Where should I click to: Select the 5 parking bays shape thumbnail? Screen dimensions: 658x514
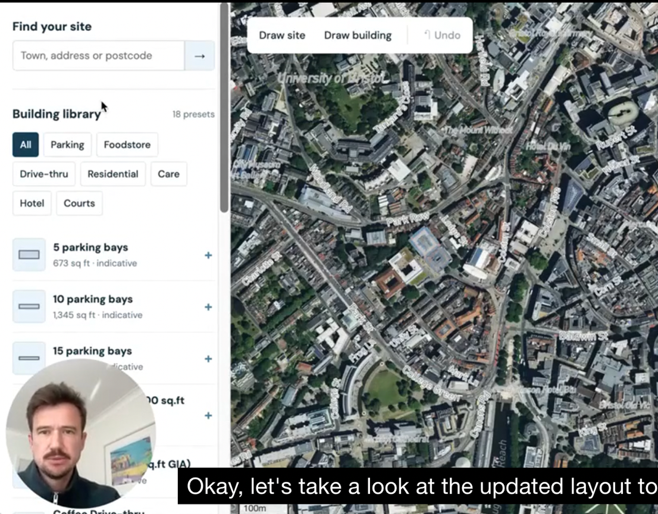pos(29,255)
